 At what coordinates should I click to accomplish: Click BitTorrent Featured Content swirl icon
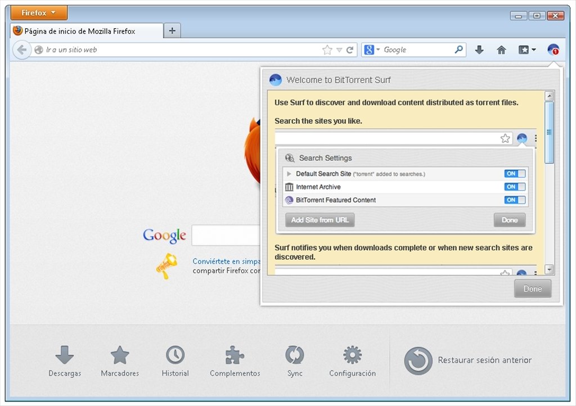(x=289, y=200)
